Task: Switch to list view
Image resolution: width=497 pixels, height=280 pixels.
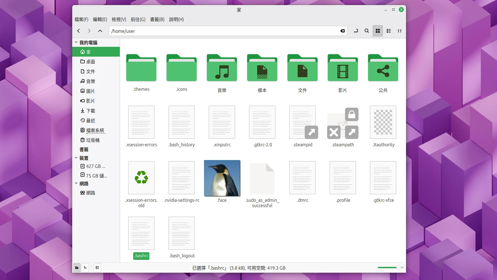Action: [388, 31]
